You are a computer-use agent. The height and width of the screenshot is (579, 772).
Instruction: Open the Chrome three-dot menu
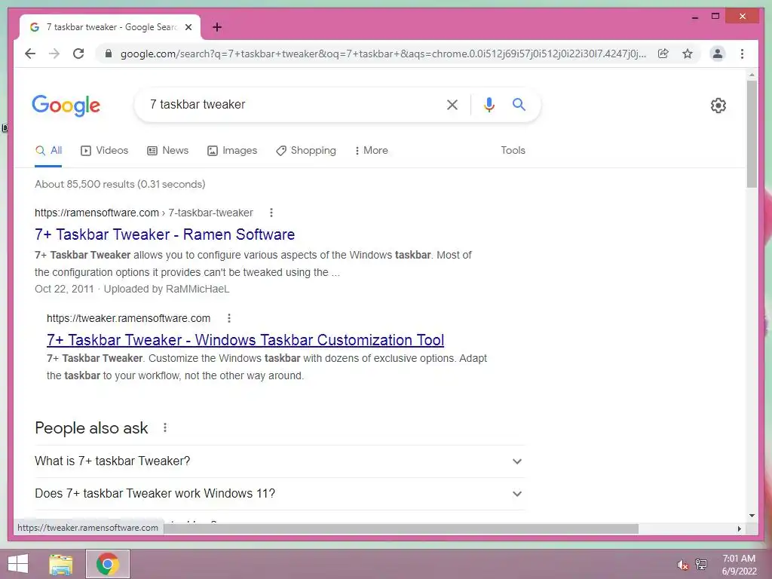point(742,54)
